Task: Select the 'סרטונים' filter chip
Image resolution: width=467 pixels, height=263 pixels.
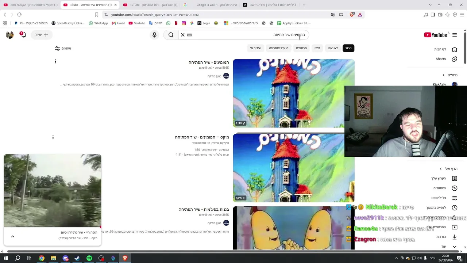Action: coord(301,48)
